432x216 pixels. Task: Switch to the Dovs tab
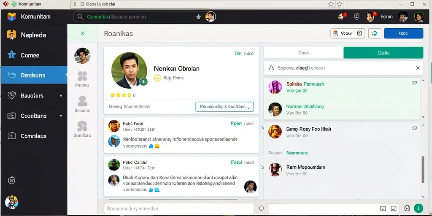coord(304,53)
